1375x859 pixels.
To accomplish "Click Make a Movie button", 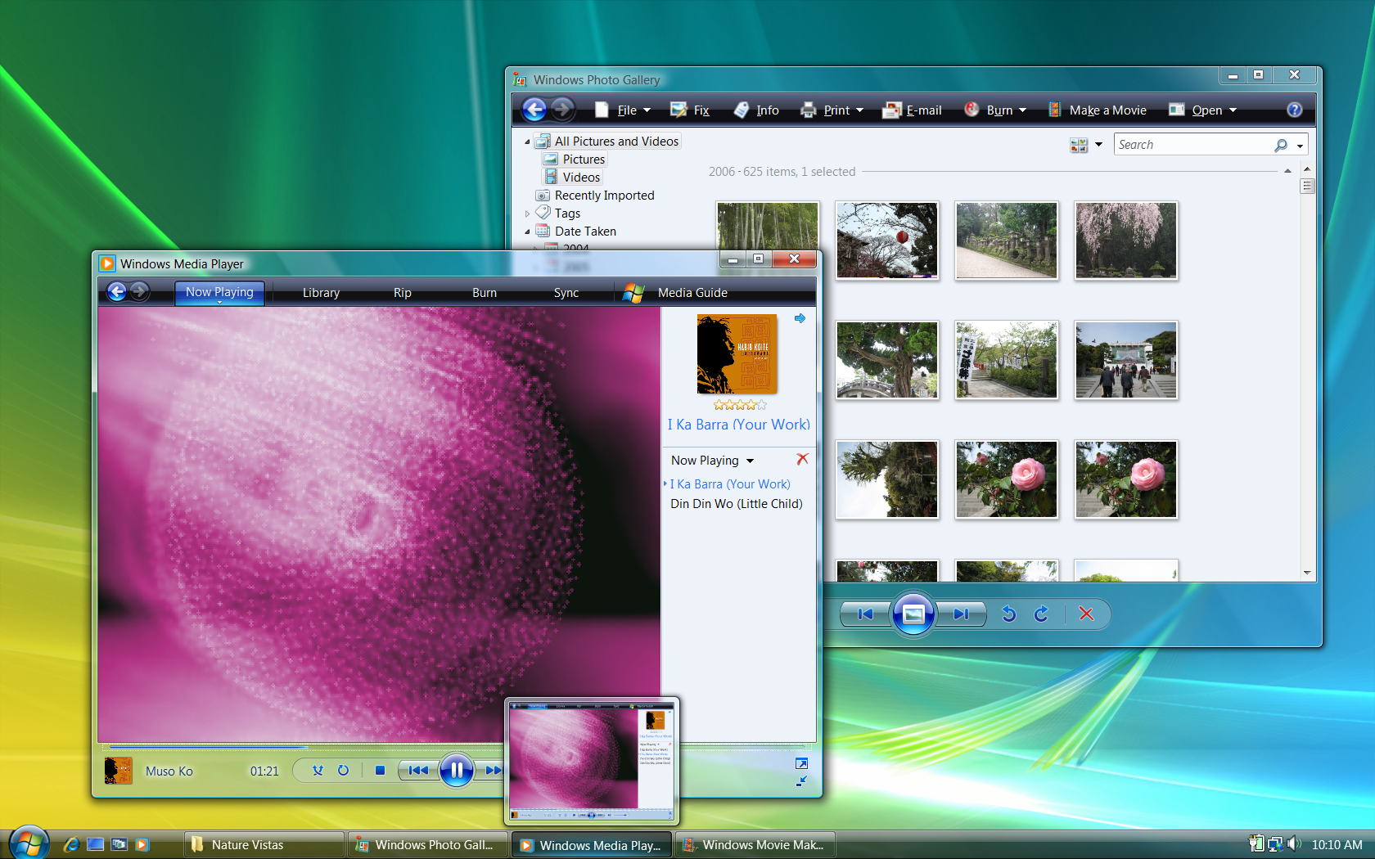I will [x=1098, y=110].
